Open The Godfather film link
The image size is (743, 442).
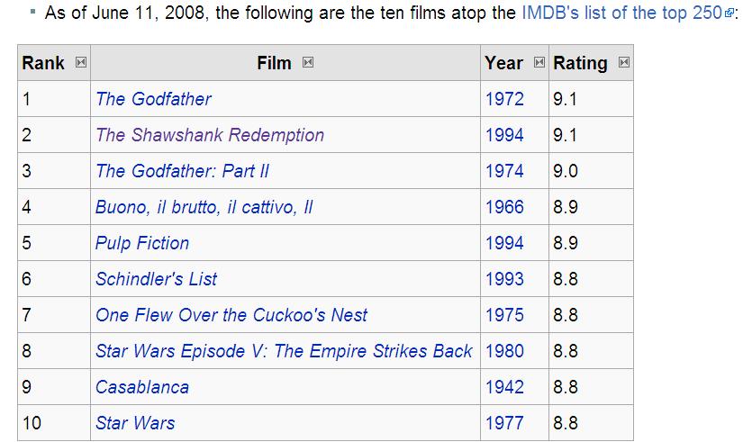coord(153,98)
